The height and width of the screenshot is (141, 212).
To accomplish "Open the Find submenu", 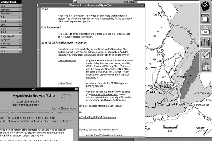I will click(11, 21).
